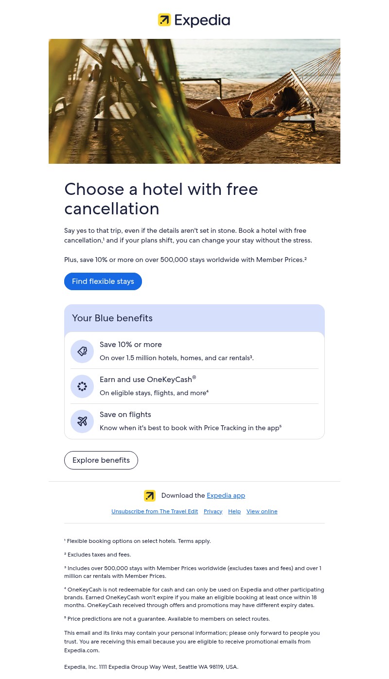The height and width of the screenshot is (679, 389).
Task: Open the Help link in footer
Action: [234, 511]
